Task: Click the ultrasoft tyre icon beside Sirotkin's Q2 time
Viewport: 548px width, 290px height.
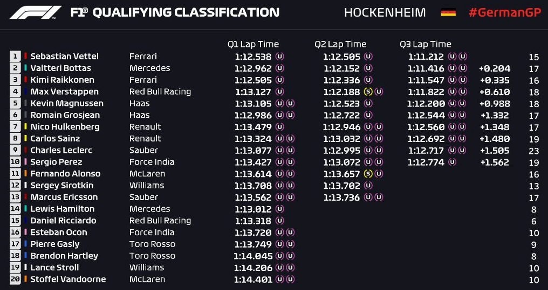Action: point(368,186)
